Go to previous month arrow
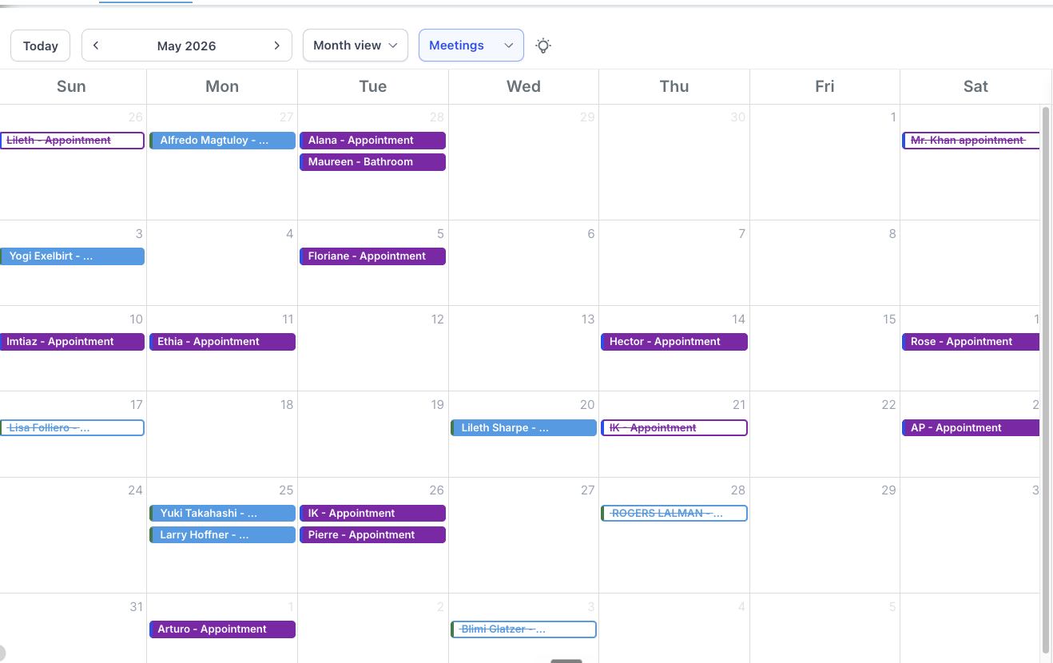Image resolution: width=1053 pixels, height=663 pixels. pyautogui.click(x=96, y=46)
